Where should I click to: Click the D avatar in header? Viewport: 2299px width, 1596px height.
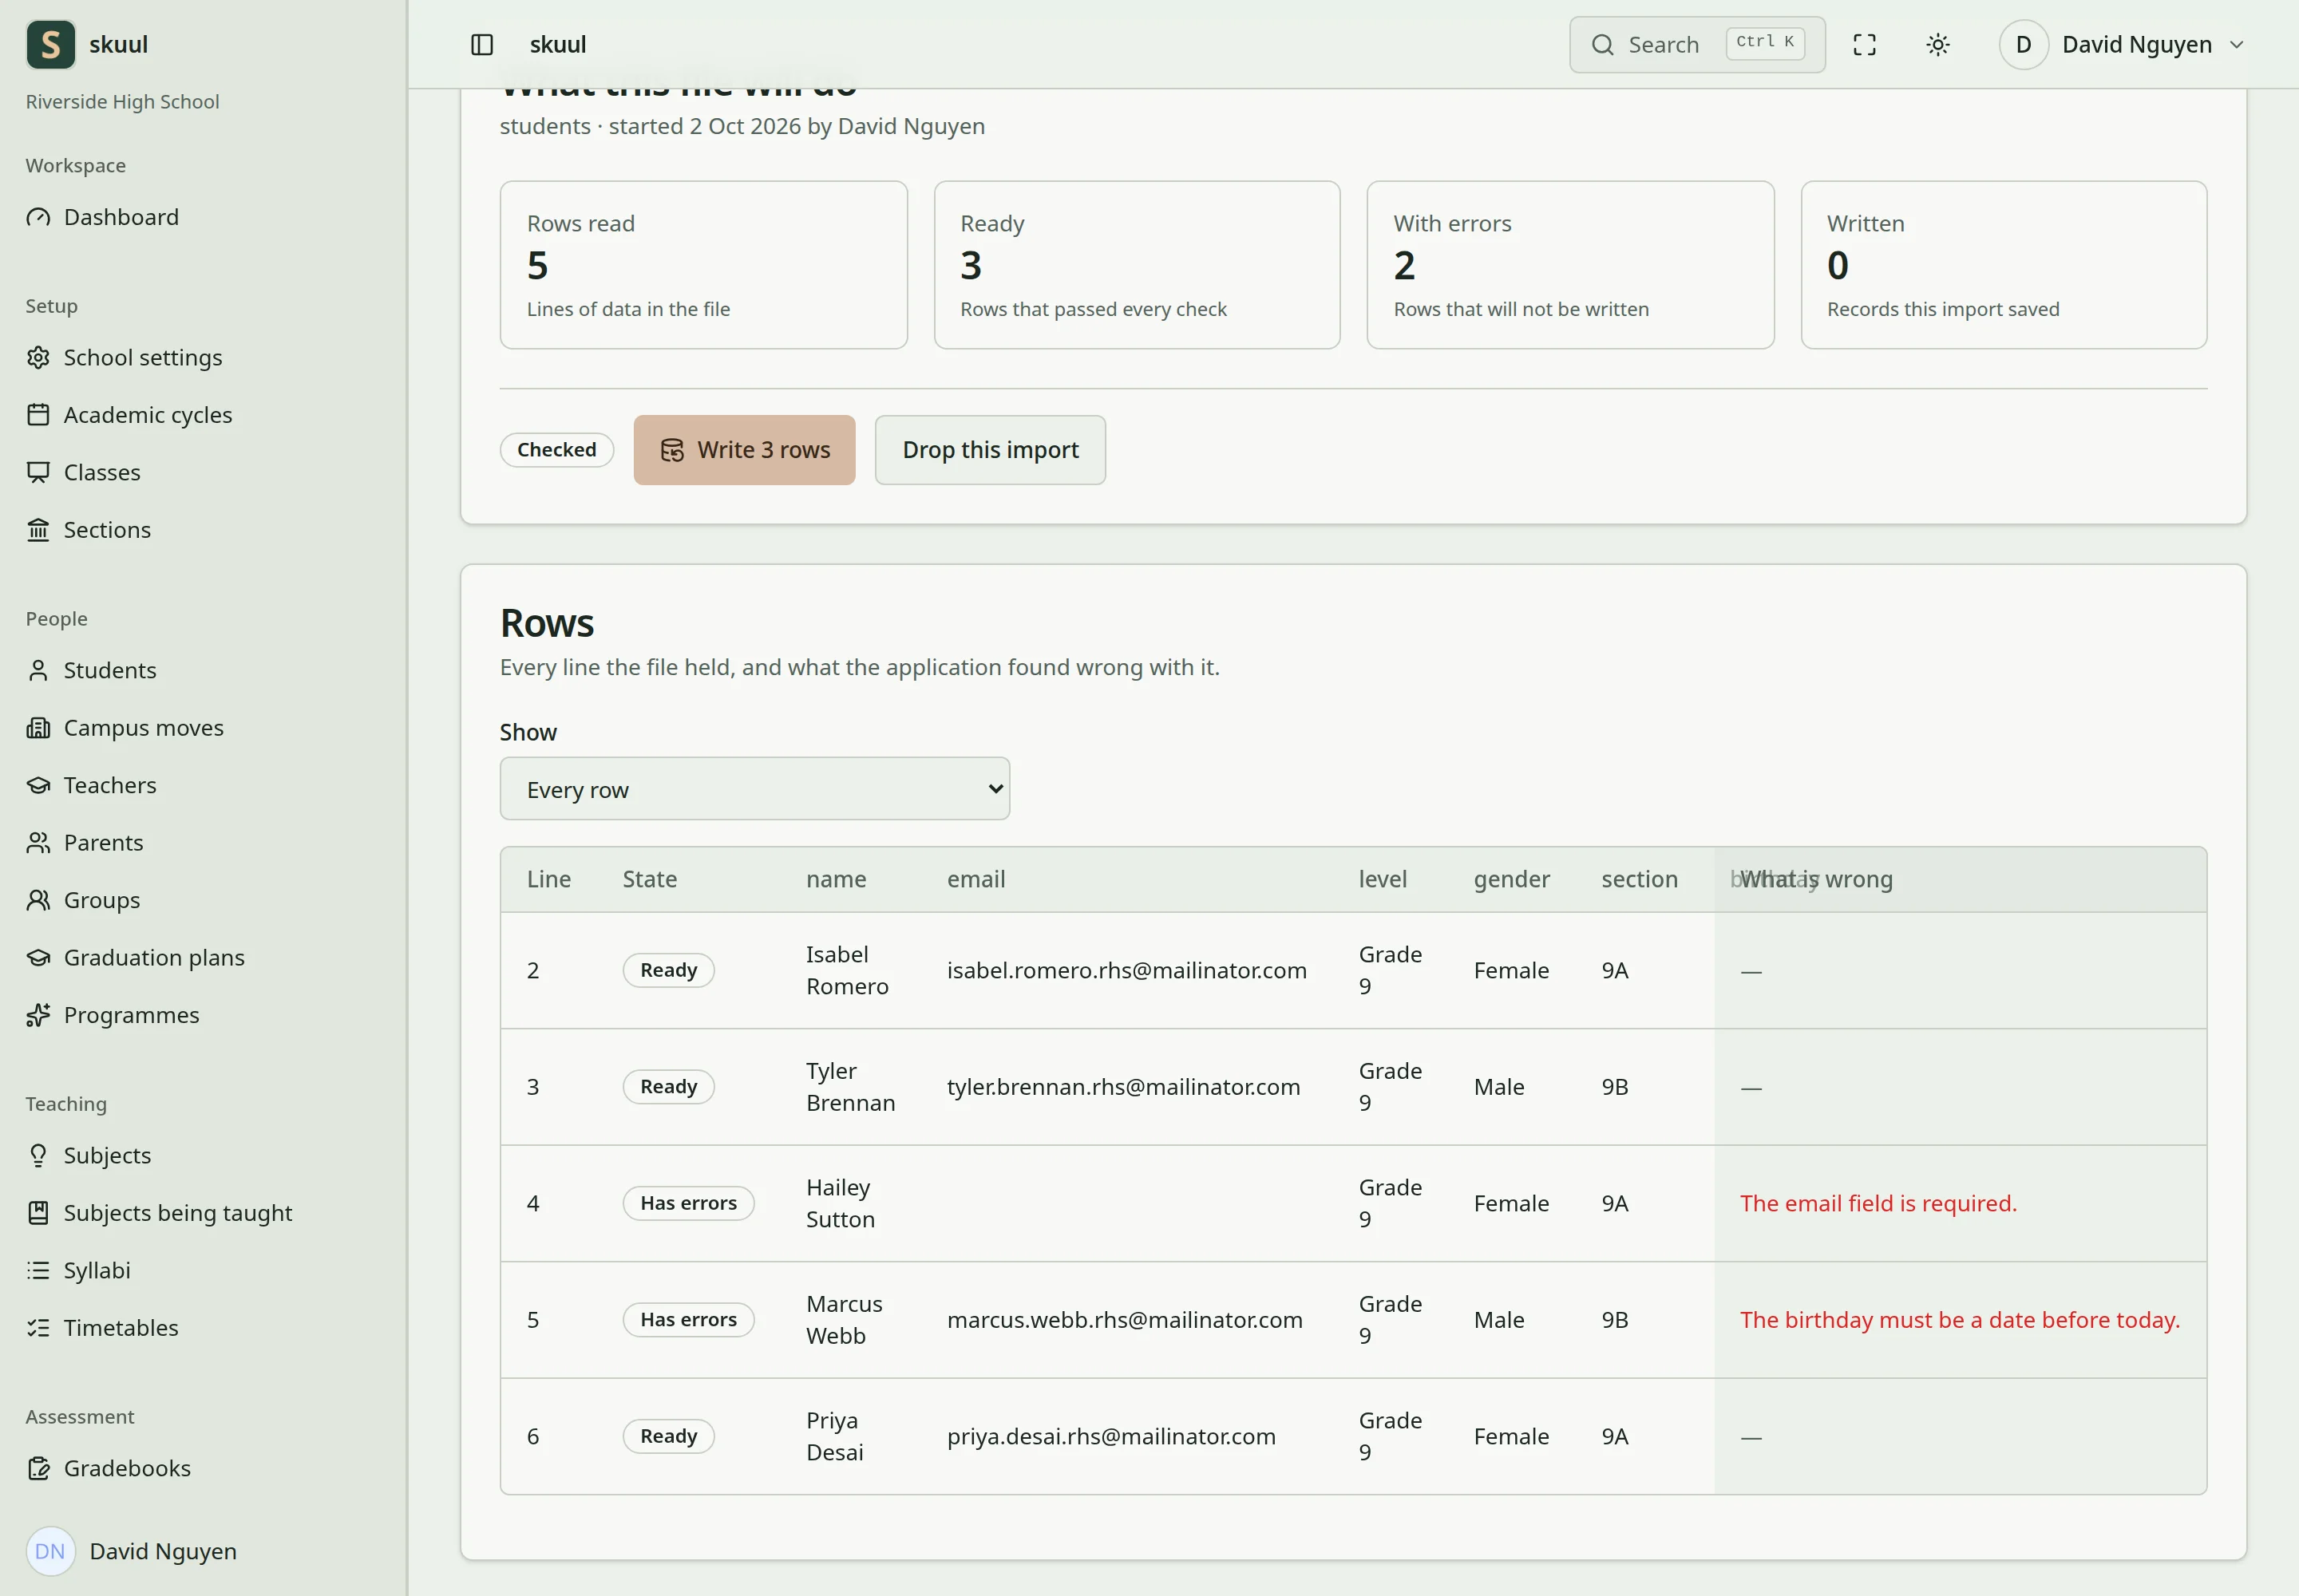(x=2023, y=45)
